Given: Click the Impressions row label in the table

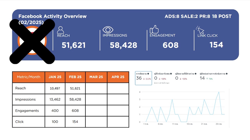Looking at the screenshot, I should tap(25, 99).
